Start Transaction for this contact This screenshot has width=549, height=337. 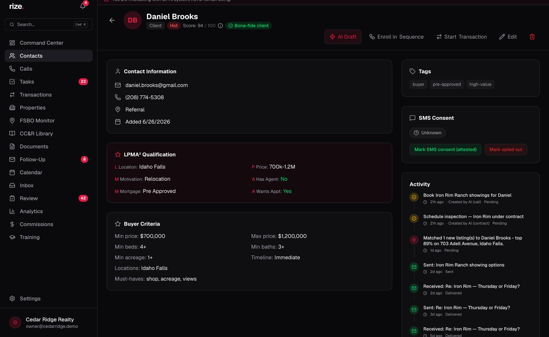coord(461,37)
